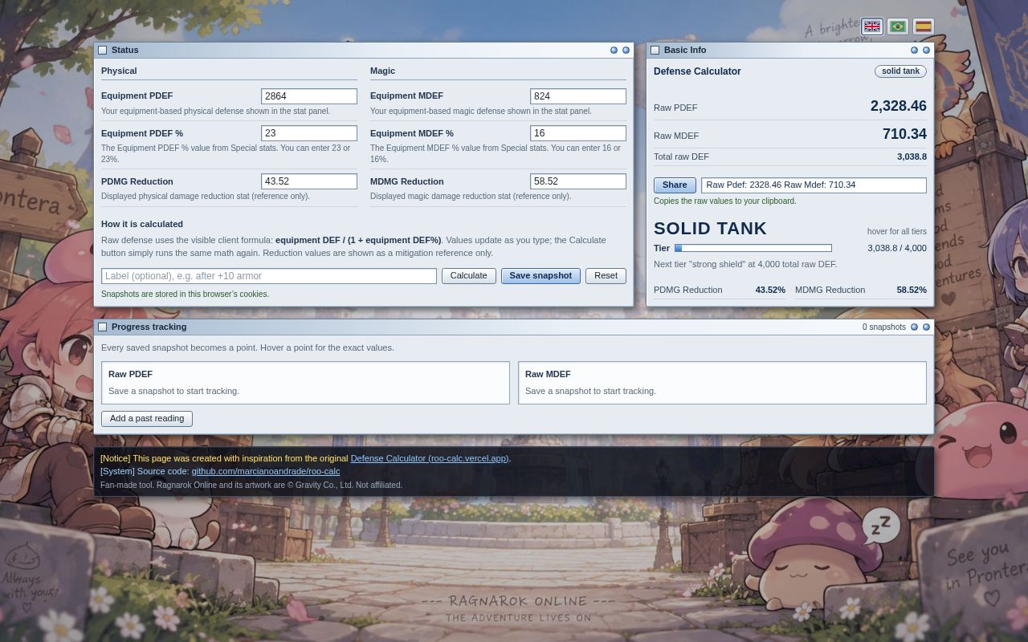Save a snapshot of current values

[541, 276]
